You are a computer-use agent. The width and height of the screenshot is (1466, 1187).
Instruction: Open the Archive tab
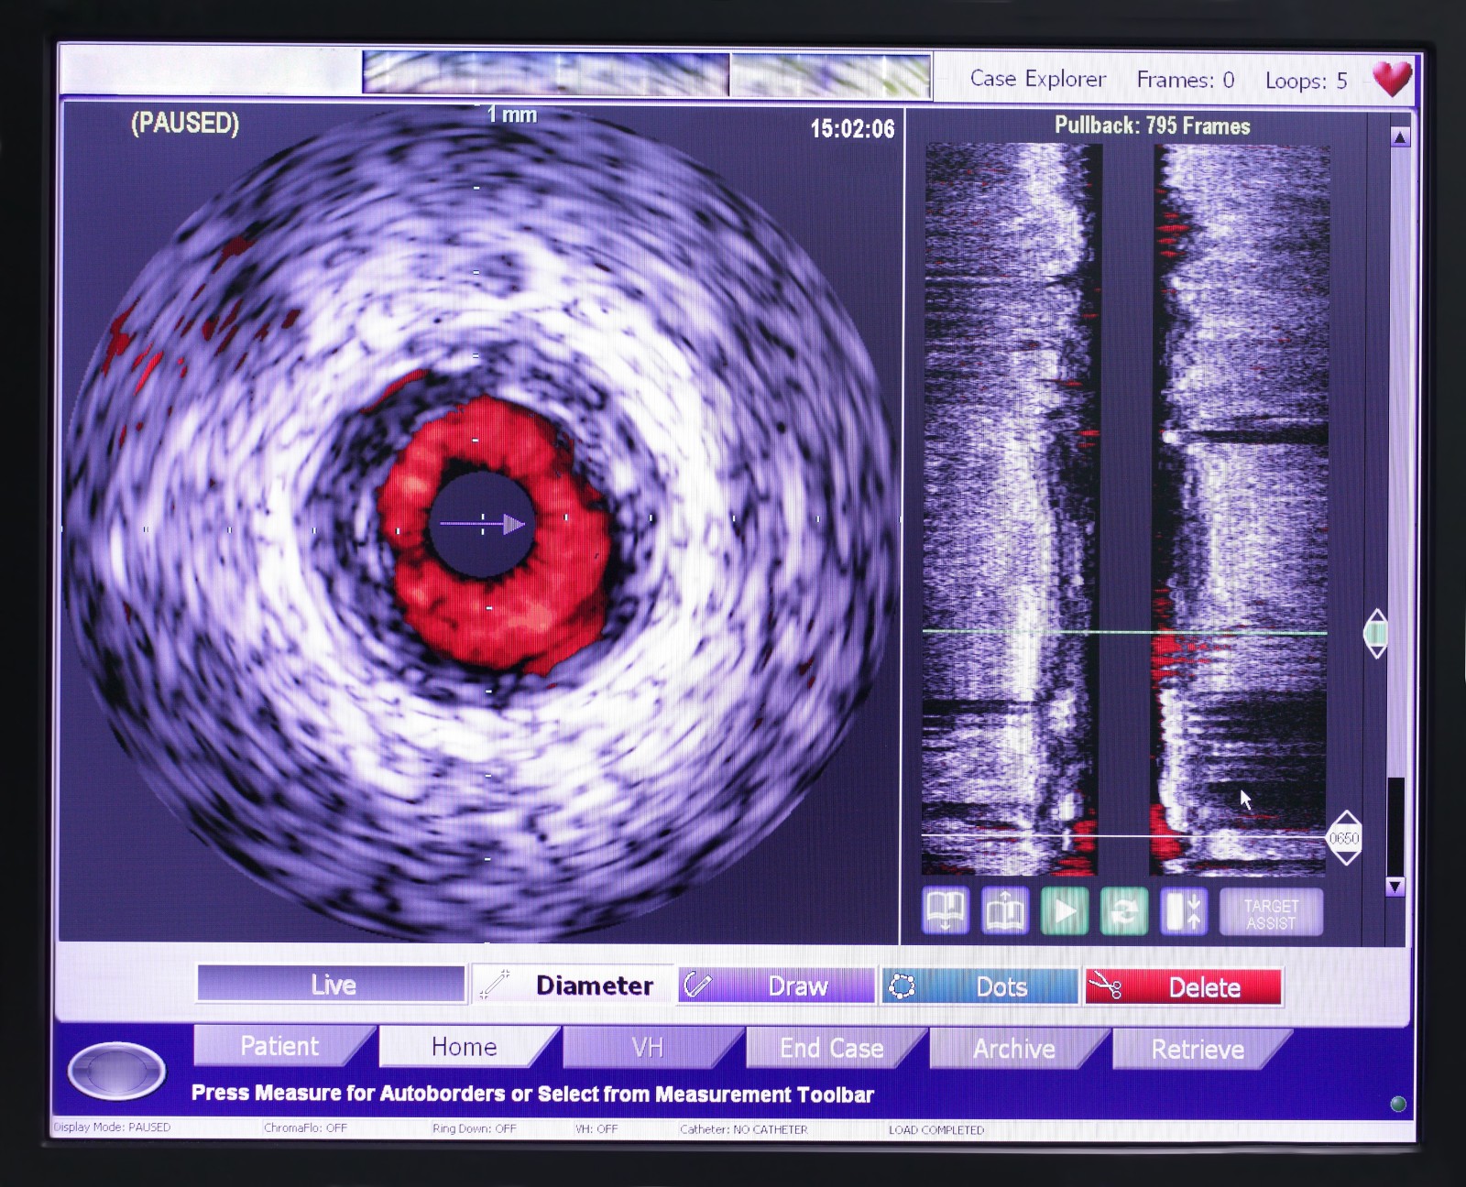(x=1012, y=1049)
